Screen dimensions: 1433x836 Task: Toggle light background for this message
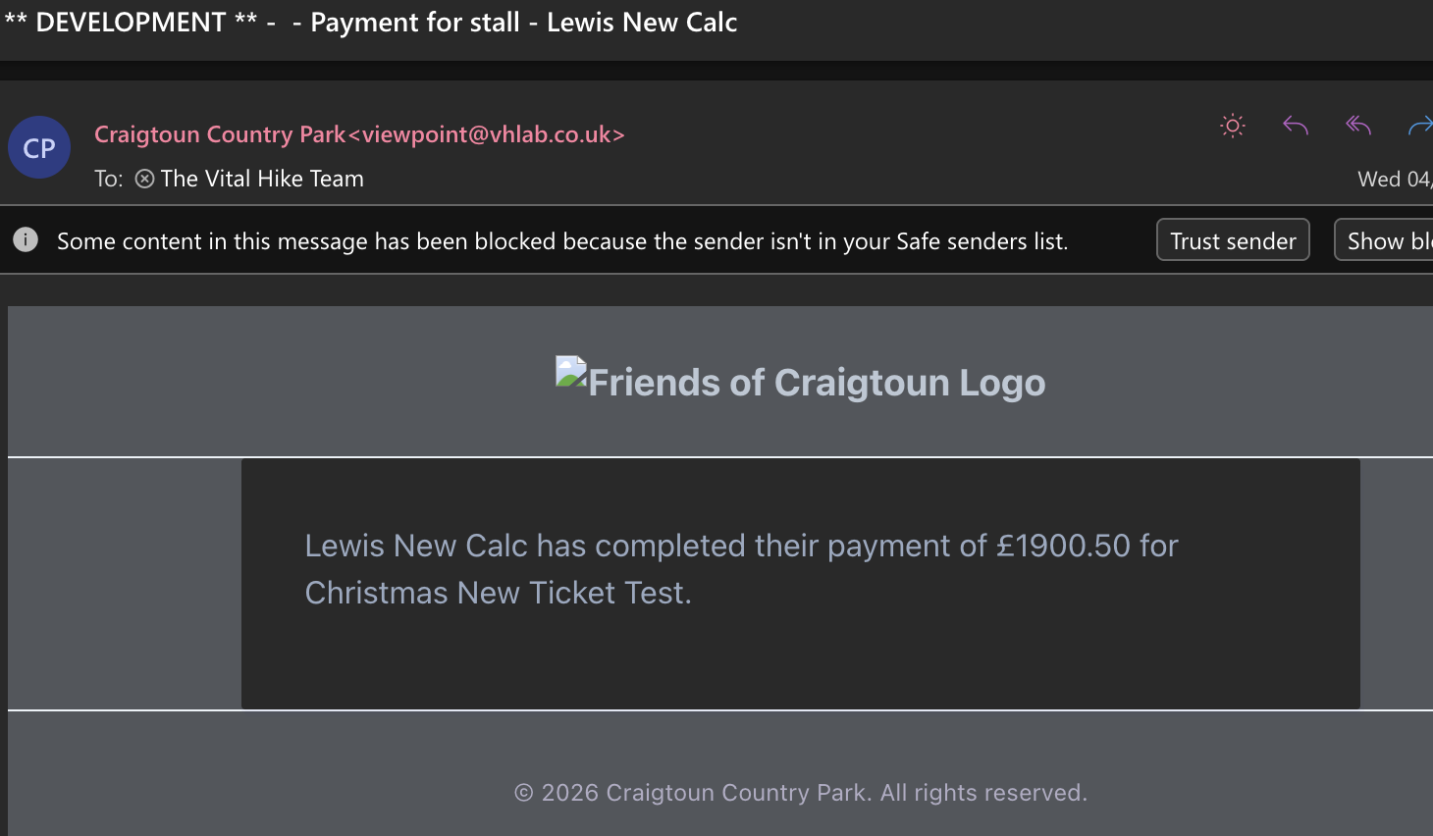tap(1233, 126)
